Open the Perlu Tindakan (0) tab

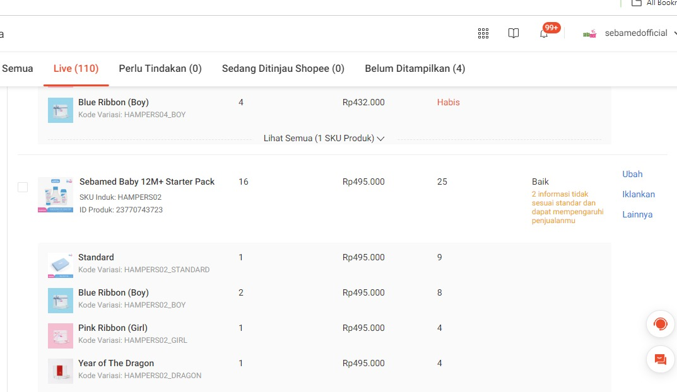(160, 69)
